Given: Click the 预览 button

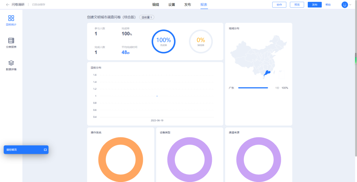Looking at the screenshot, I should pos(297,5).
